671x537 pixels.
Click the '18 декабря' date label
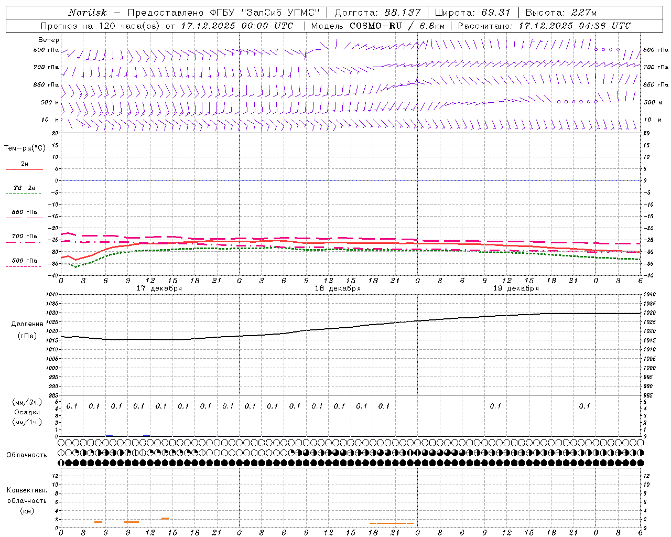point(338,288)
